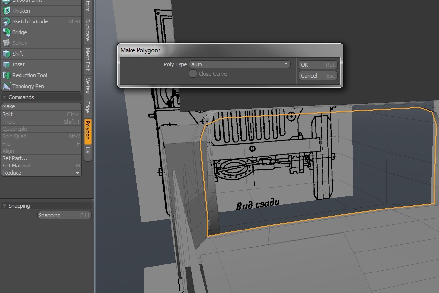Collapse the Snapping section
The width and height of the screenshot is (439, 293).
[x=4, y=206]
